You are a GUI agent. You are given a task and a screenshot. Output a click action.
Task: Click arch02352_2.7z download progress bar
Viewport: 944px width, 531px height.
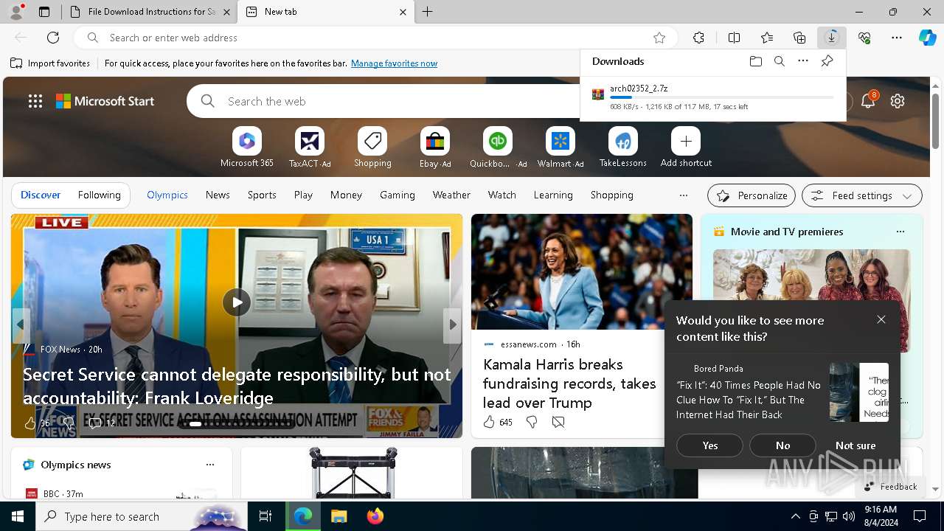click(722, 97)
